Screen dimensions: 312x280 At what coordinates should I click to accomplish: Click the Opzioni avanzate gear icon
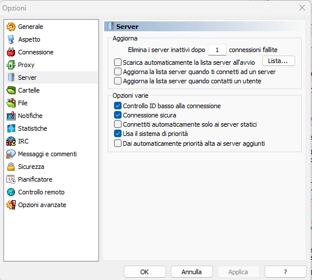coord(11,205)
